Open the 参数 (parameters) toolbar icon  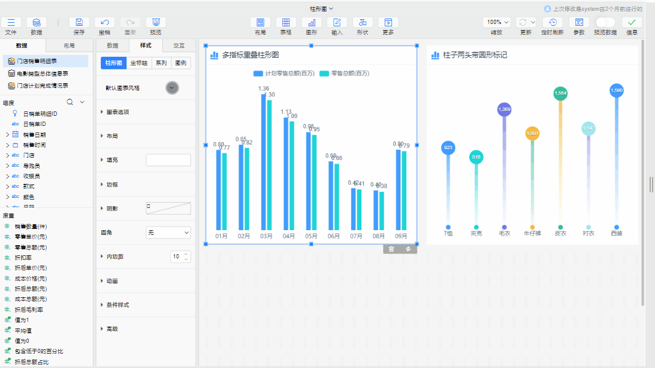point(579,22)
